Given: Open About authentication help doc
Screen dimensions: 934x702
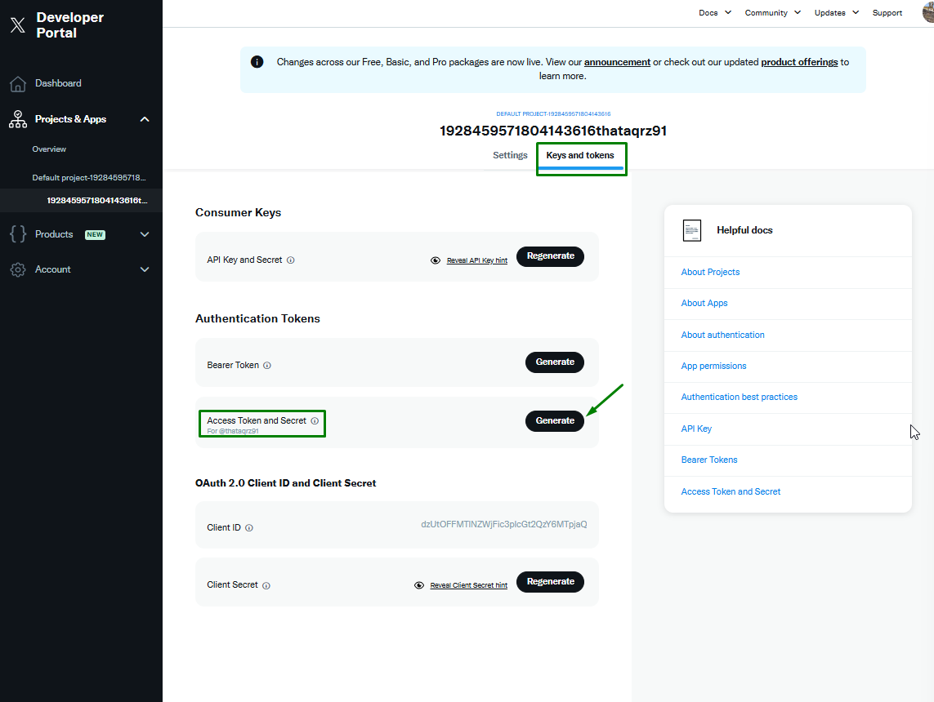Looking at the screenshot, I should click(722, 335).
